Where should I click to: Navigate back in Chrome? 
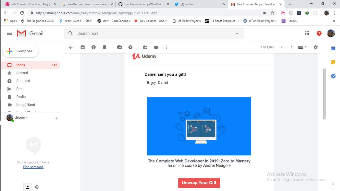6,13
